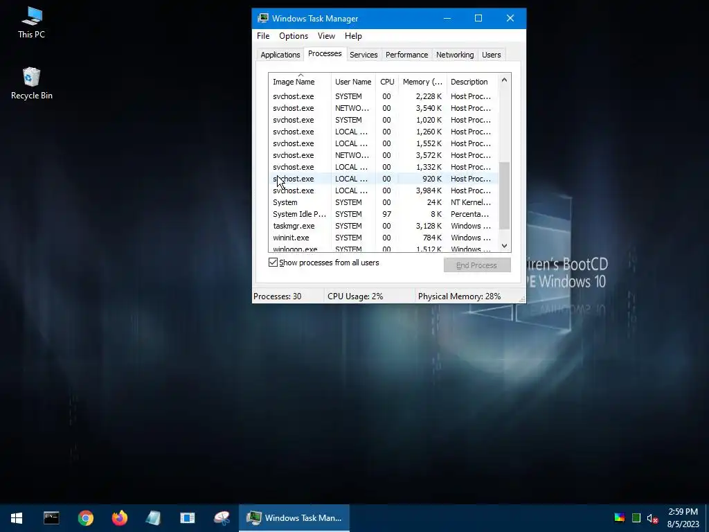
Task: Click the Windows Task Manager taskbar button
Action: point(294,518)
